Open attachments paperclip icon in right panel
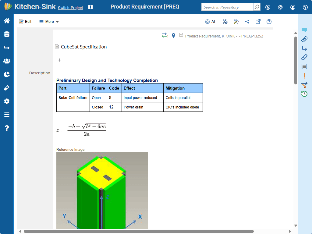The height and width of the screenshot is (234, 312). (x=304, y=39)
